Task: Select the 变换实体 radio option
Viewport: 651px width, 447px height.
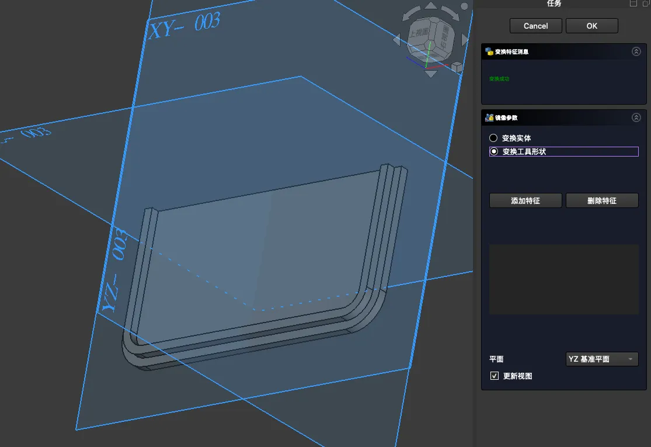Action: tap(493, 138)
